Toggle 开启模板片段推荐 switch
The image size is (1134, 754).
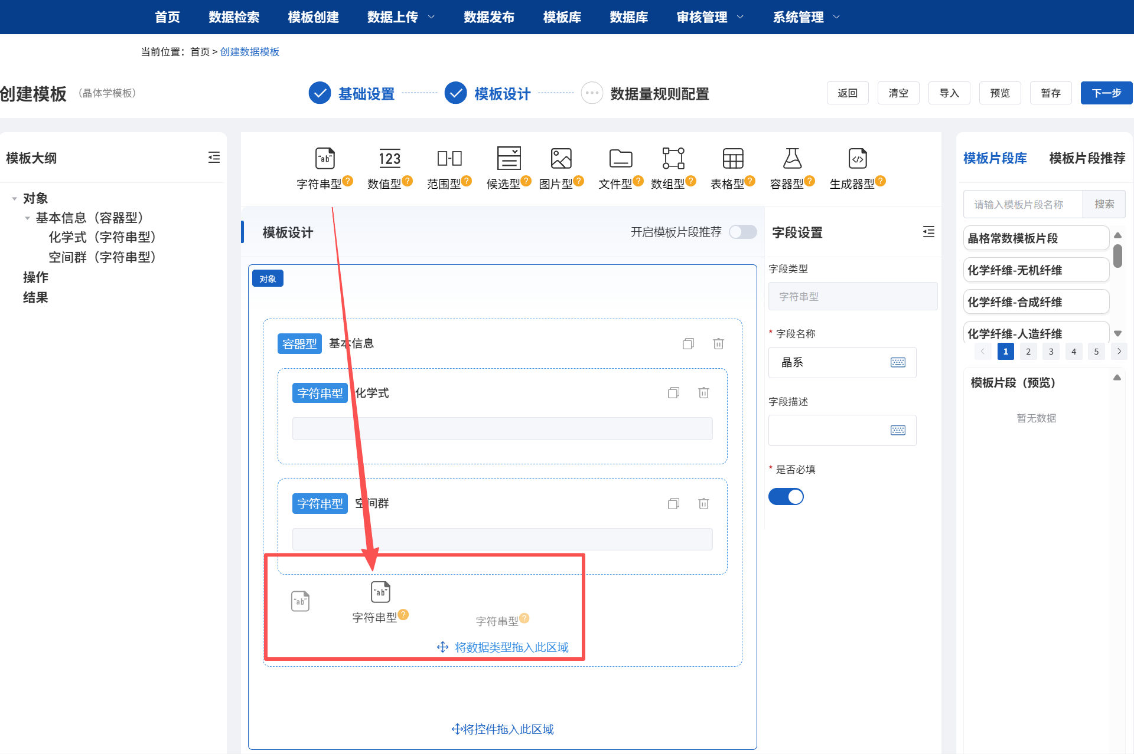[x=742, y=232]
